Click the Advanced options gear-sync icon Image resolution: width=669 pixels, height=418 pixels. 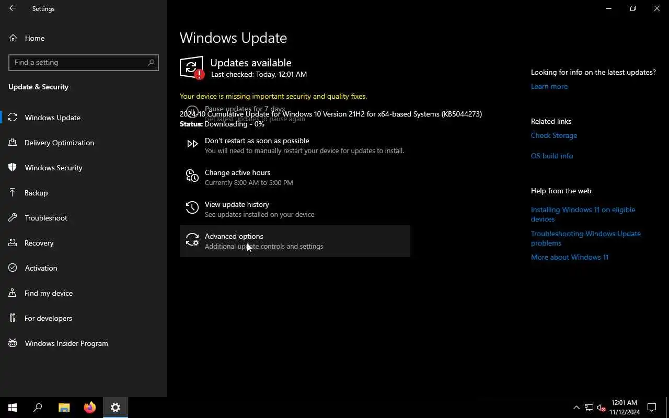192,240
